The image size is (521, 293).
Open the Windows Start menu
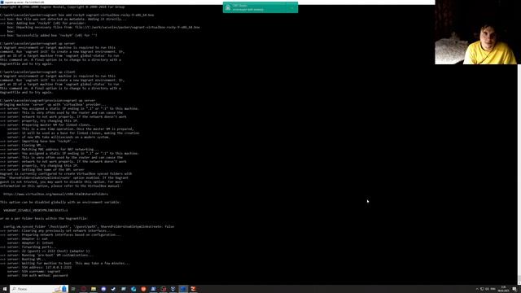pyautogui.click(x=5, y=289)
